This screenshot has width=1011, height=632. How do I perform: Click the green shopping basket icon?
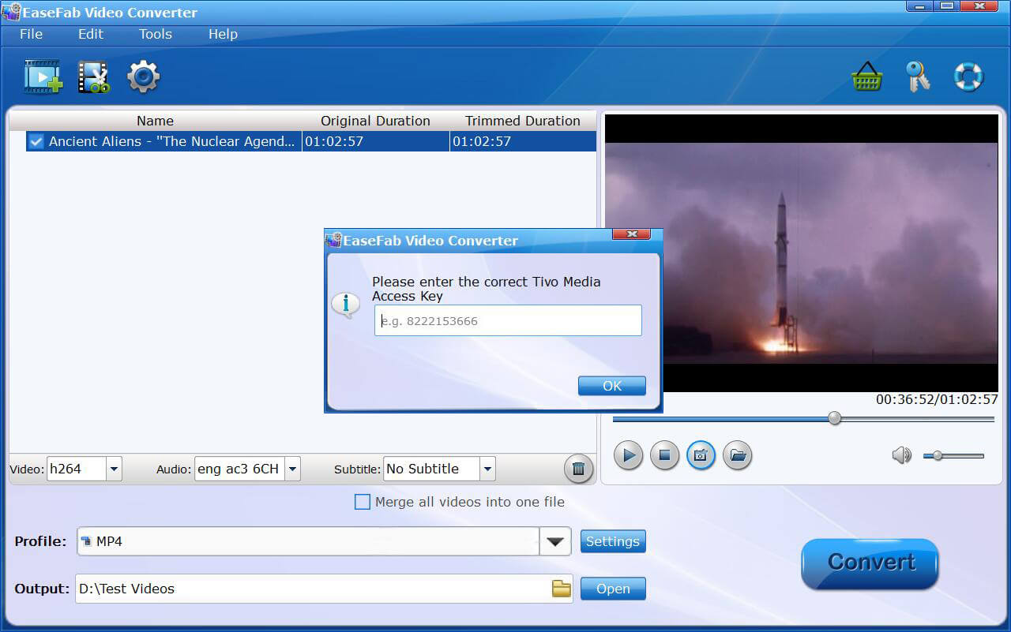point(866,77)
